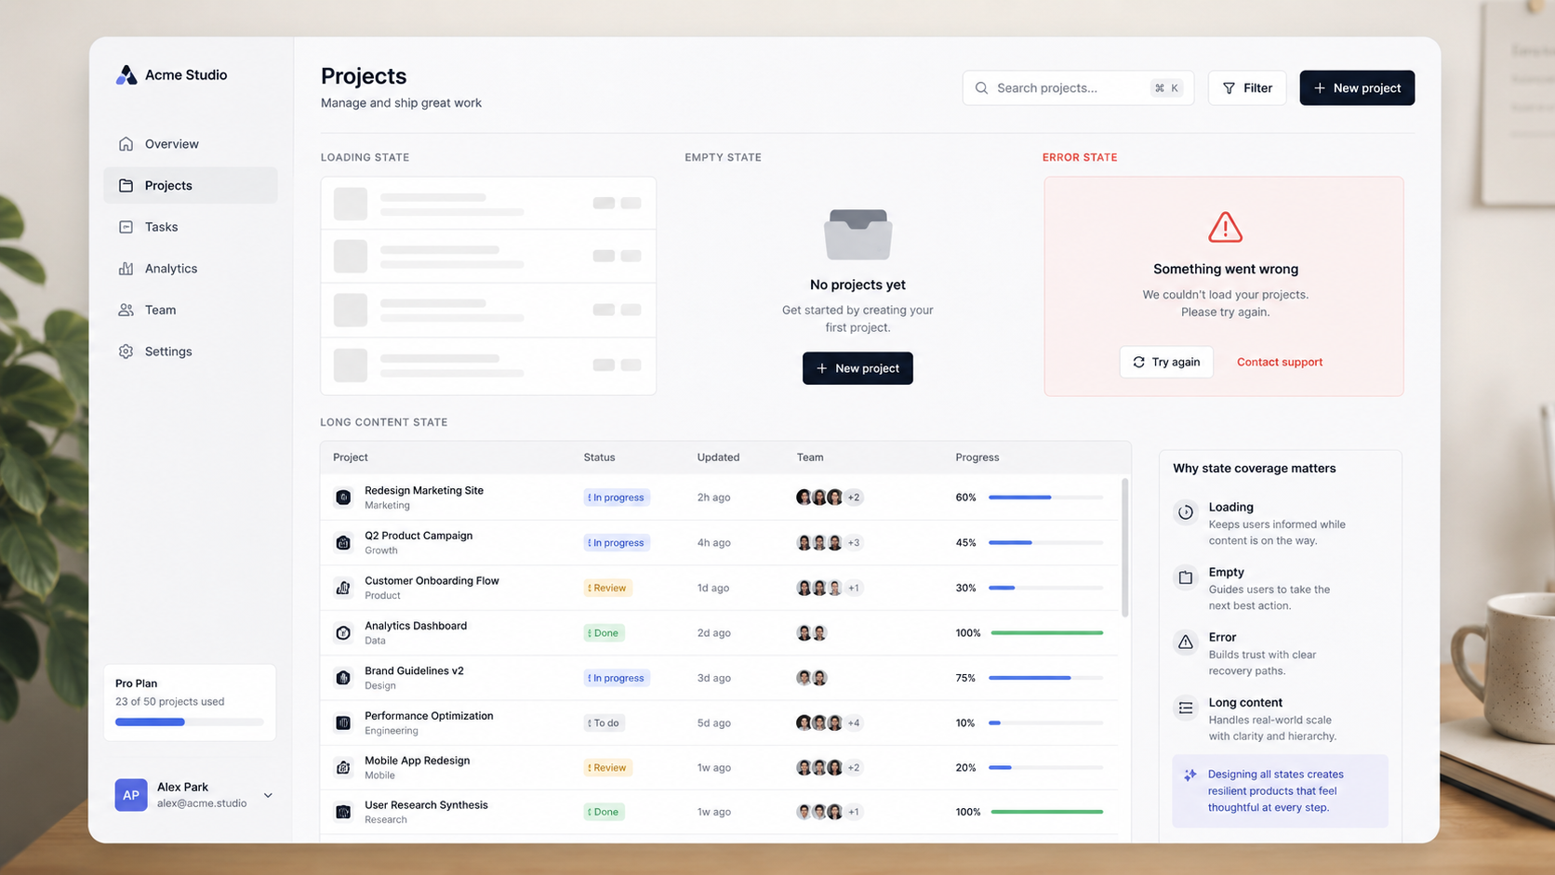Image resolution: width=1555 pixels, height=875 pixels.
Task: Click the Performance Optimization project icon
Action: pyautogui.click(x=343, y=723)
